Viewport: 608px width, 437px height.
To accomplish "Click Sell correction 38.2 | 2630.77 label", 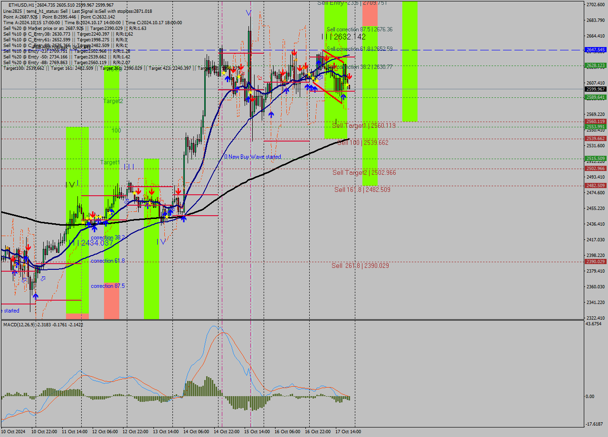I will [x=360, y=67].
